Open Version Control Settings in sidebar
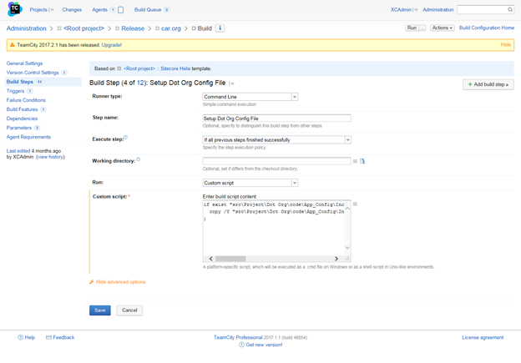Screen dimensions: 521x363 point(33,73)
